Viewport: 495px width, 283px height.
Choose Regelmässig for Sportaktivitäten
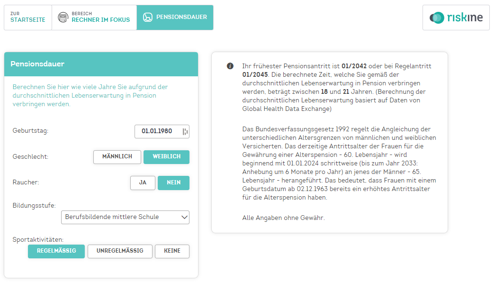coord(56,251)
